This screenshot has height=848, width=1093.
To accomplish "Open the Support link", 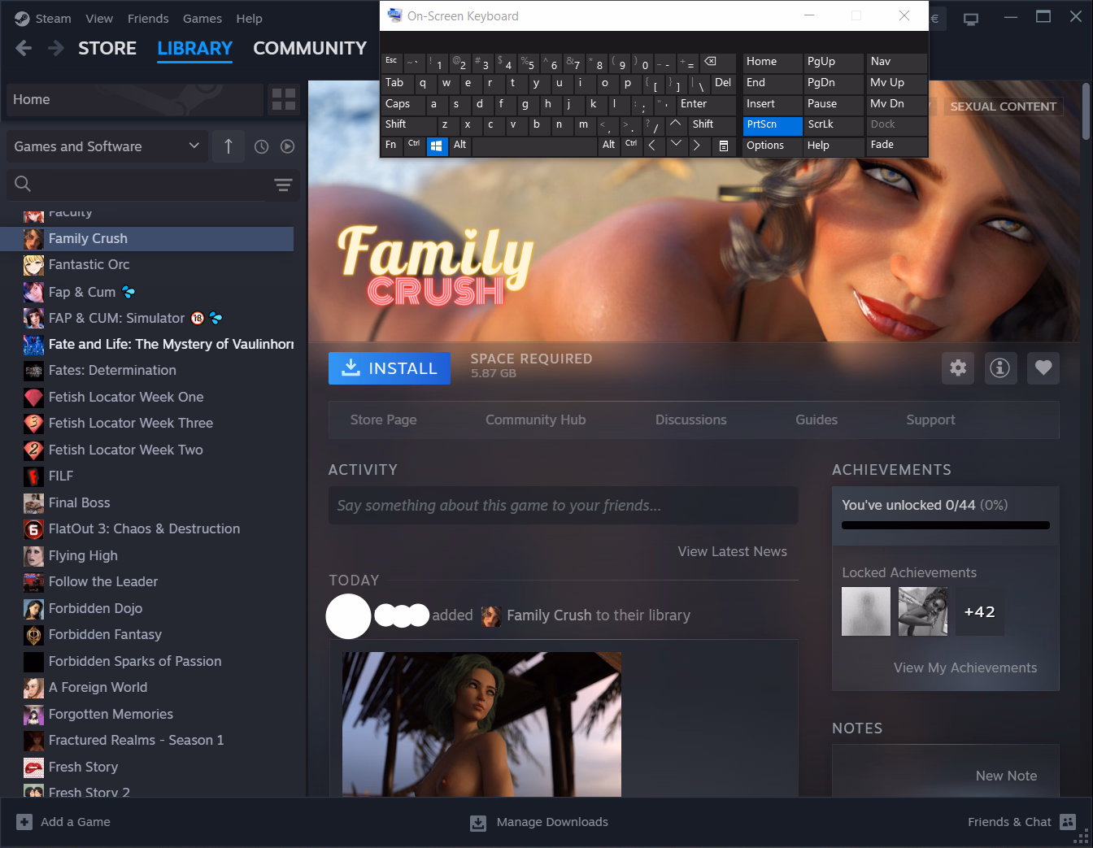I will point(931,420).
